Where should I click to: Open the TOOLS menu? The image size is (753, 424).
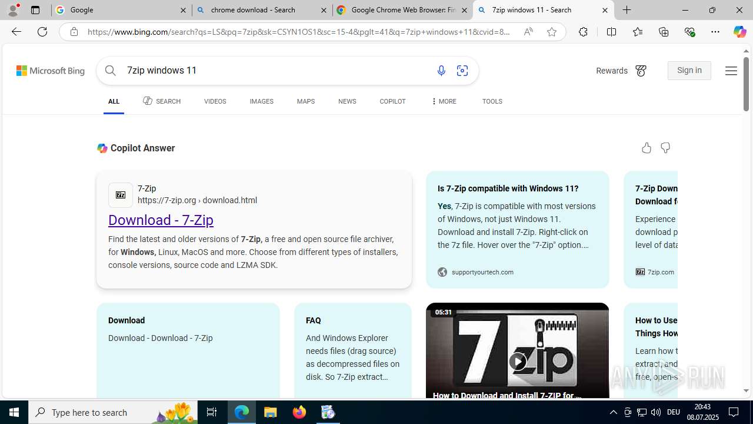click(x=492, y=101)
